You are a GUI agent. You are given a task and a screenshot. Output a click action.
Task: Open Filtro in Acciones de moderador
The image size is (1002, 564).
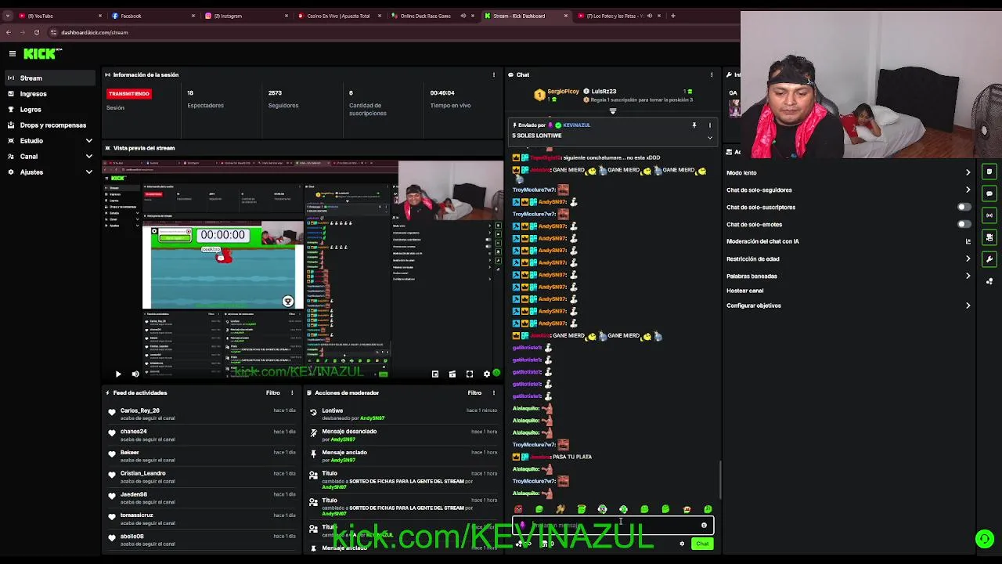tap(474, 392)
